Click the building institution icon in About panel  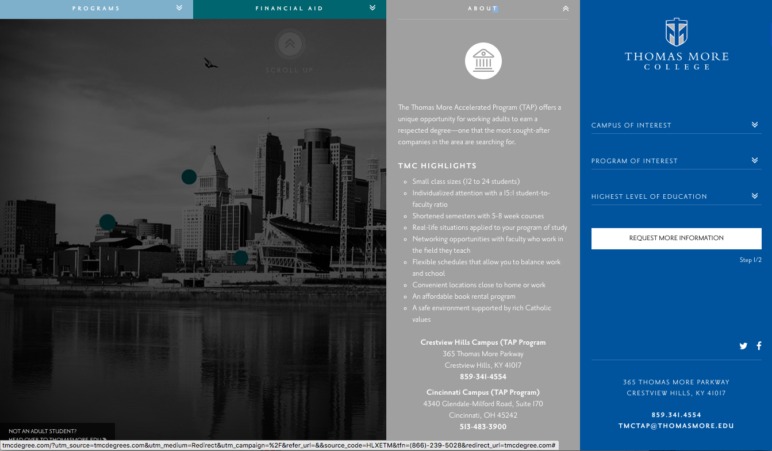(483, 60)
